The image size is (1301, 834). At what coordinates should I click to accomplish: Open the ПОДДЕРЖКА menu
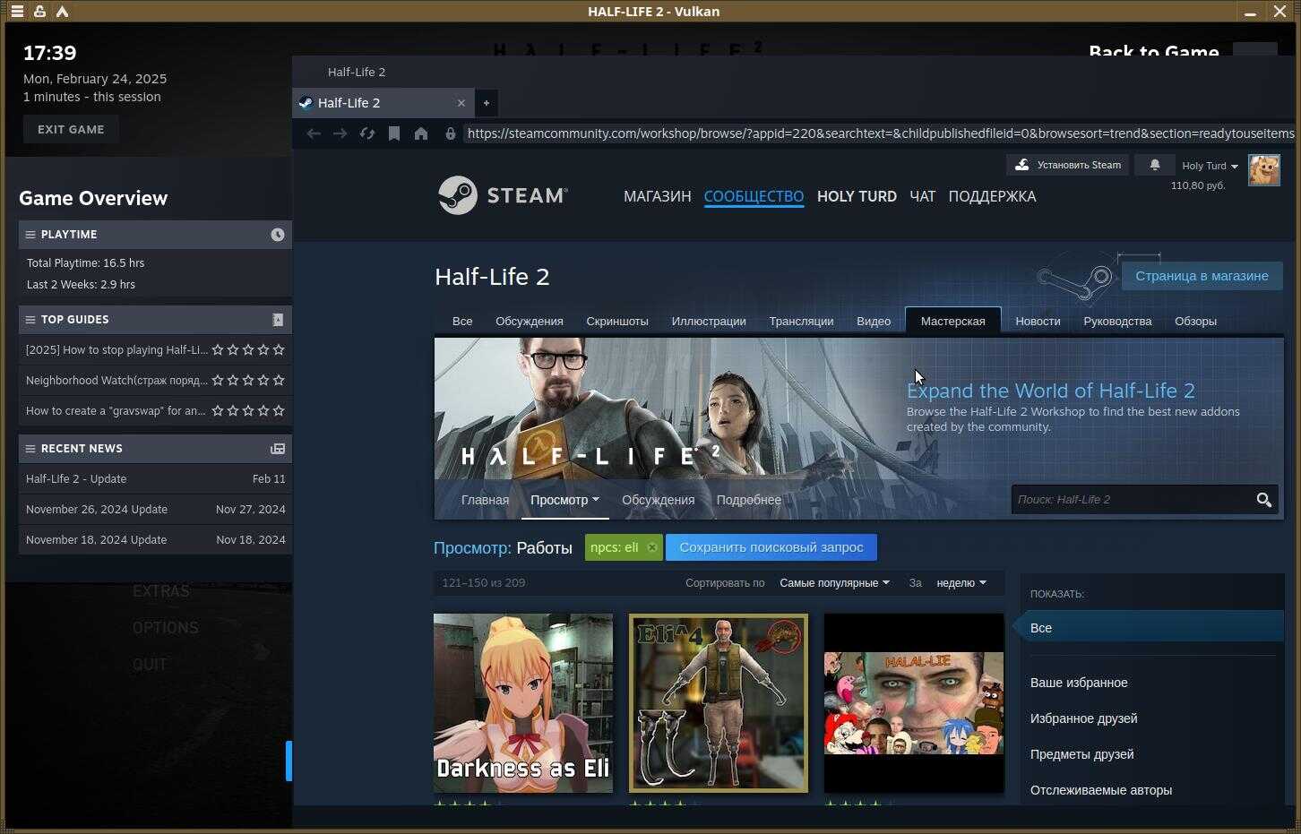tap(992, 196)
